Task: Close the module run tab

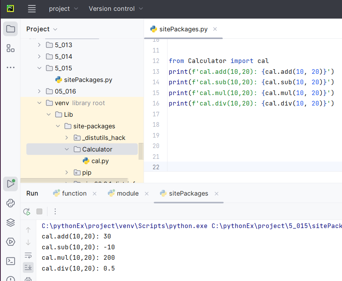Action: (x=147, y=194)
